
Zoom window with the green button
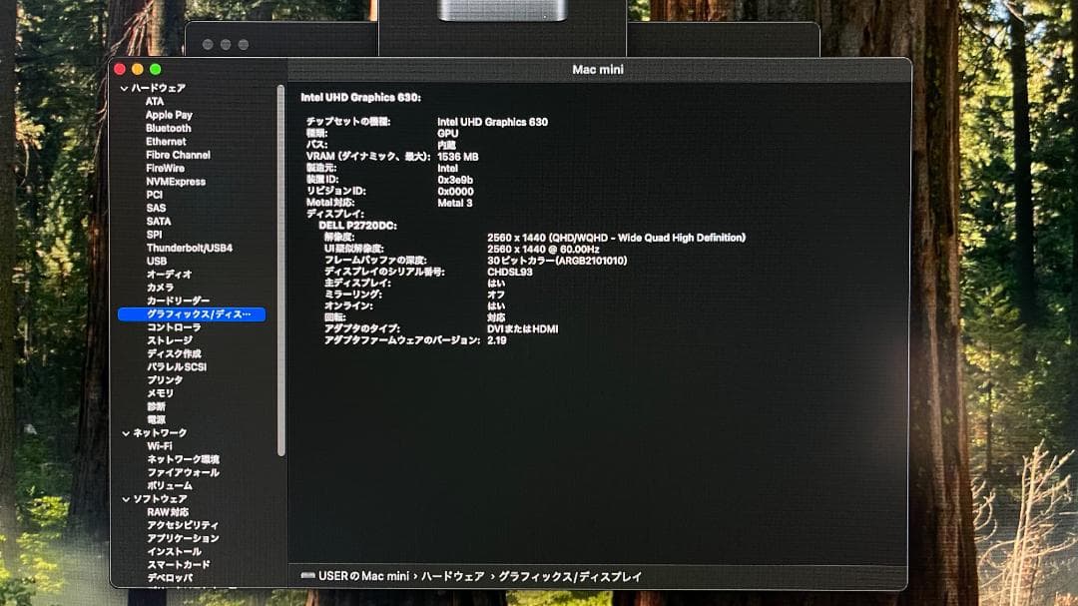point(156,70)
